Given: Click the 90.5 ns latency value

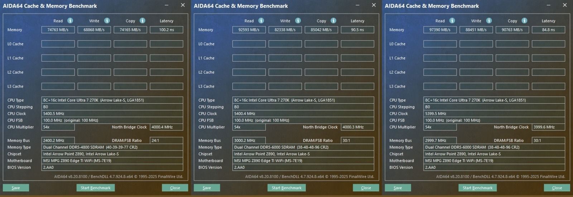Looking at the screenshot, I should click(x=357, y=30).
